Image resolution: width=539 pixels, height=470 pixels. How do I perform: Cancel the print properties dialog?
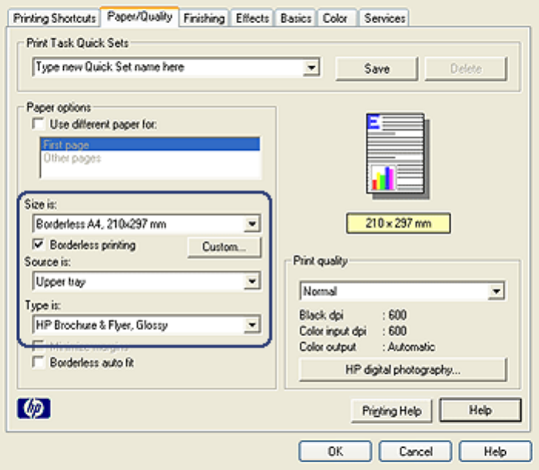[x=415, y=452]
